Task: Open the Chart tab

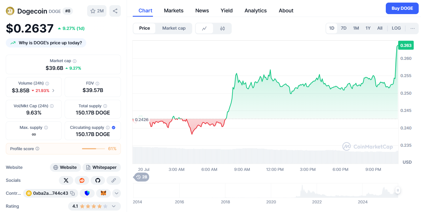Action: point(145,11)
